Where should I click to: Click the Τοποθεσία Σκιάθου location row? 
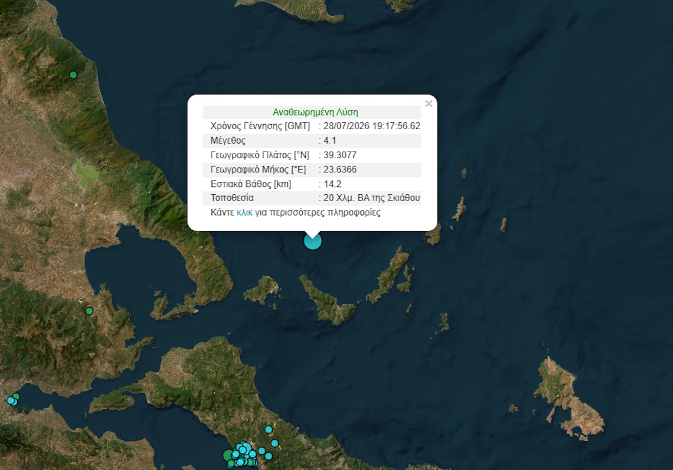pos(312,198)
